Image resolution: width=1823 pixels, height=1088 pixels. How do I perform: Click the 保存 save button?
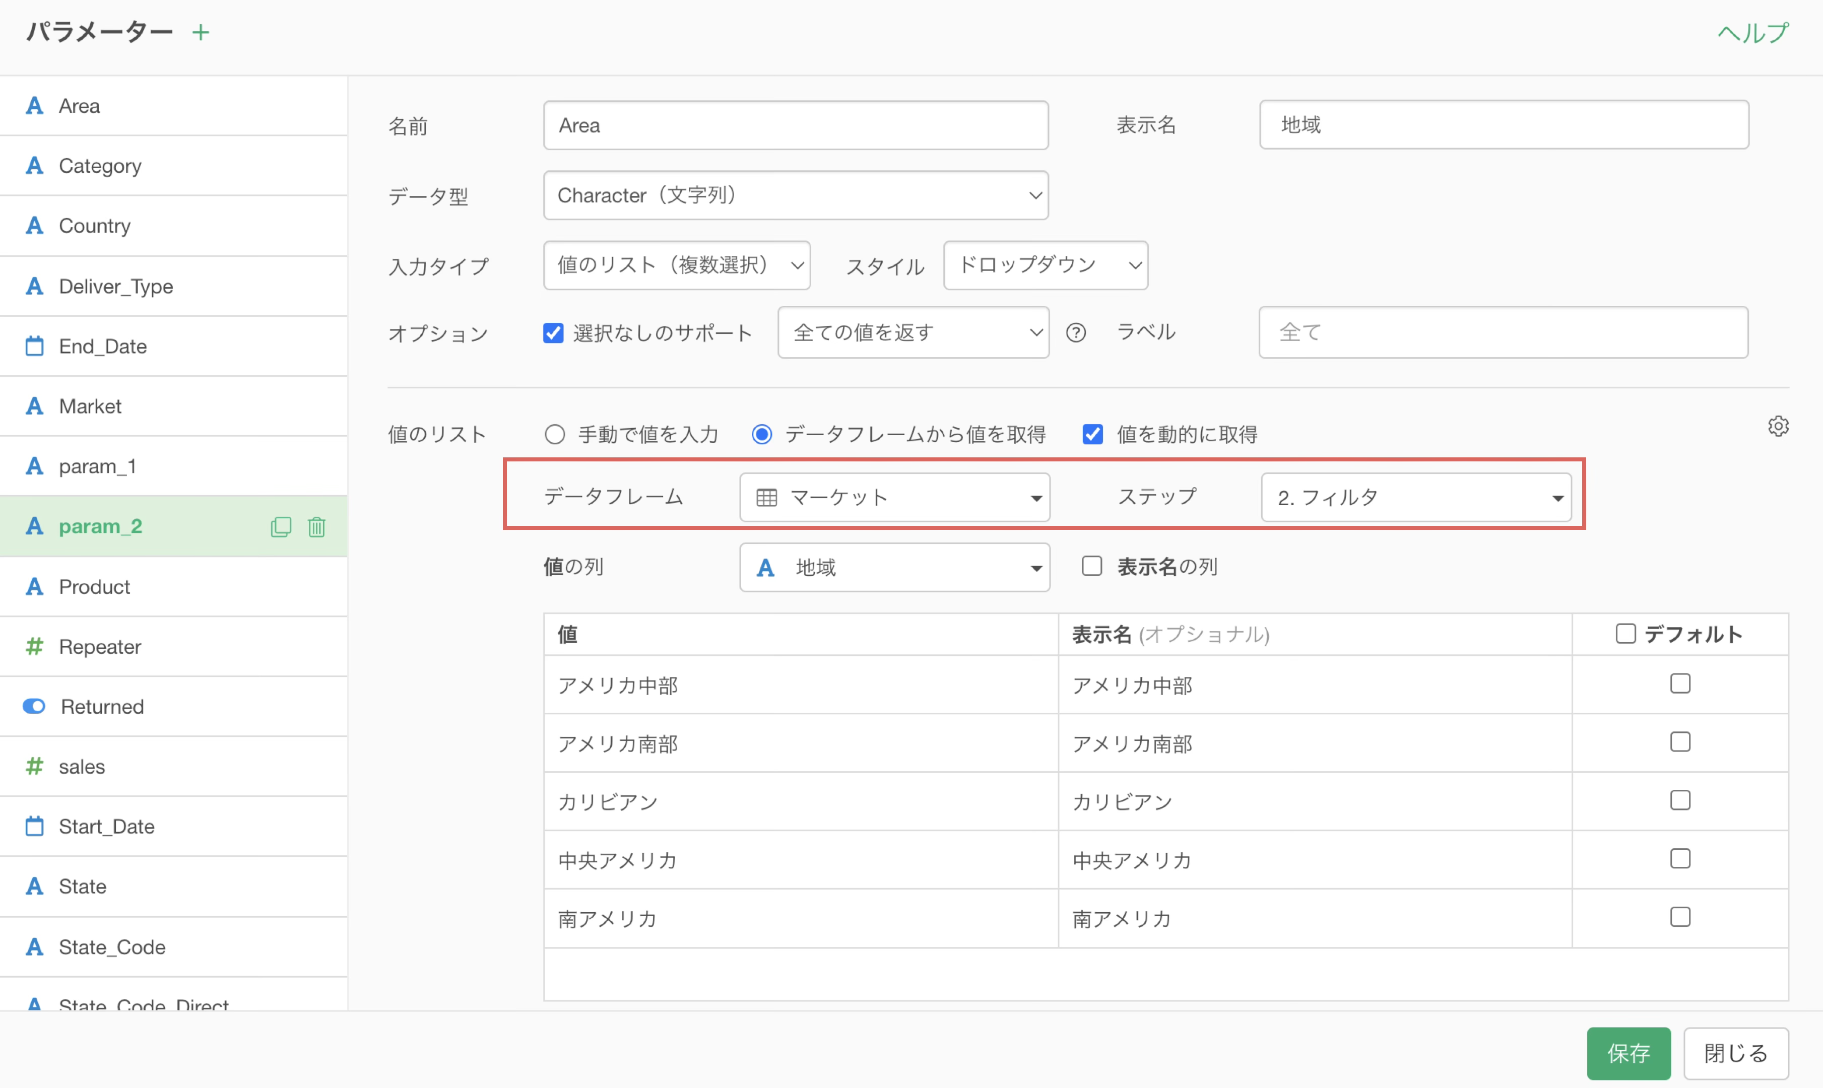(x=1628, y=1053)
